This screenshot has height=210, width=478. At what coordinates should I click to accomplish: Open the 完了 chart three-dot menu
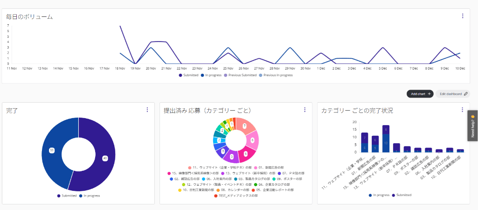pos(147,110)
